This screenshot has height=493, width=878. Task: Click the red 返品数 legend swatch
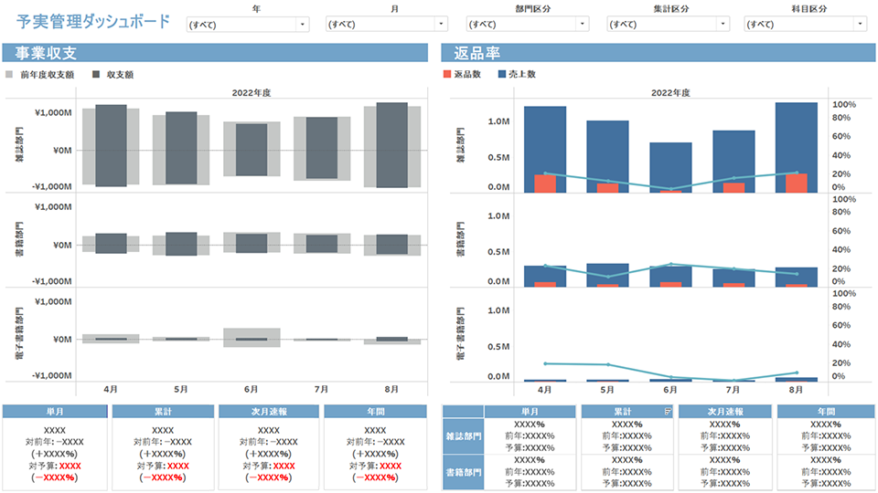(x=445, y=74)
